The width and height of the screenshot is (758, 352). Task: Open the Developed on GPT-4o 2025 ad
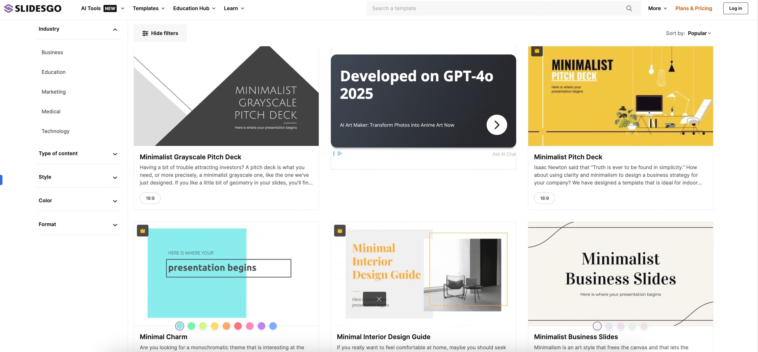point(423,101)
